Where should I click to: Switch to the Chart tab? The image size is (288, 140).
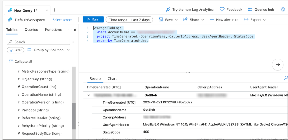tap(112, 79)
